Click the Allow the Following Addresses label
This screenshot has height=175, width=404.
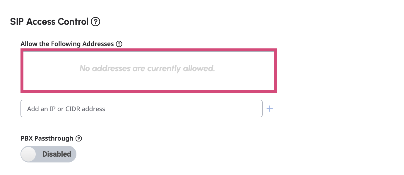67,44
